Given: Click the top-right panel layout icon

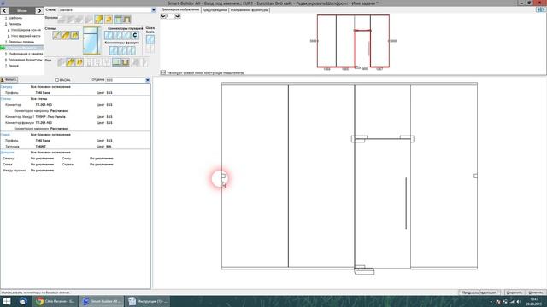Looking at the screenshot, I should [x=541, y=9].
